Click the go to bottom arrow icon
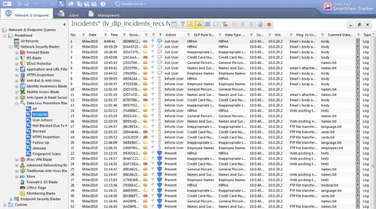 251,25
